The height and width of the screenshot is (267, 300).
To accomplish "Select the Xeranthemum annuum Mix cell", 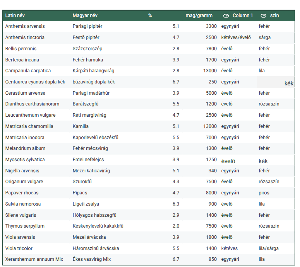I will pos(34,259).
